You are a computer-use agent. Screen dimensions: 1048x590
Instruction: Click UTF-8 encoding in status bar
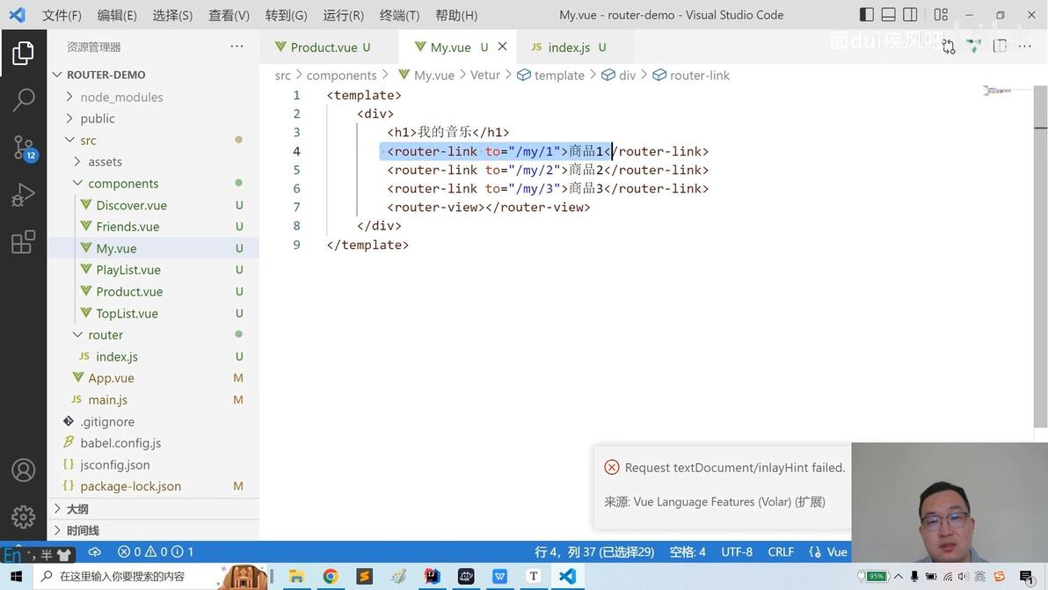tap(737, 552)
